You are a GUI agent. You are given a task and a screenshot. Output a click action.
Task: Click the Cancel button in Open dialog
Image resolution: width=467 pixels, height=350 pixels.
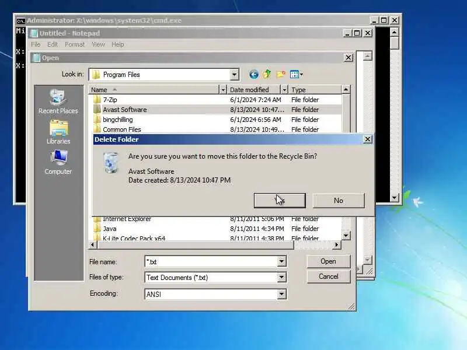pyautogui.click(x=328, y=276)
